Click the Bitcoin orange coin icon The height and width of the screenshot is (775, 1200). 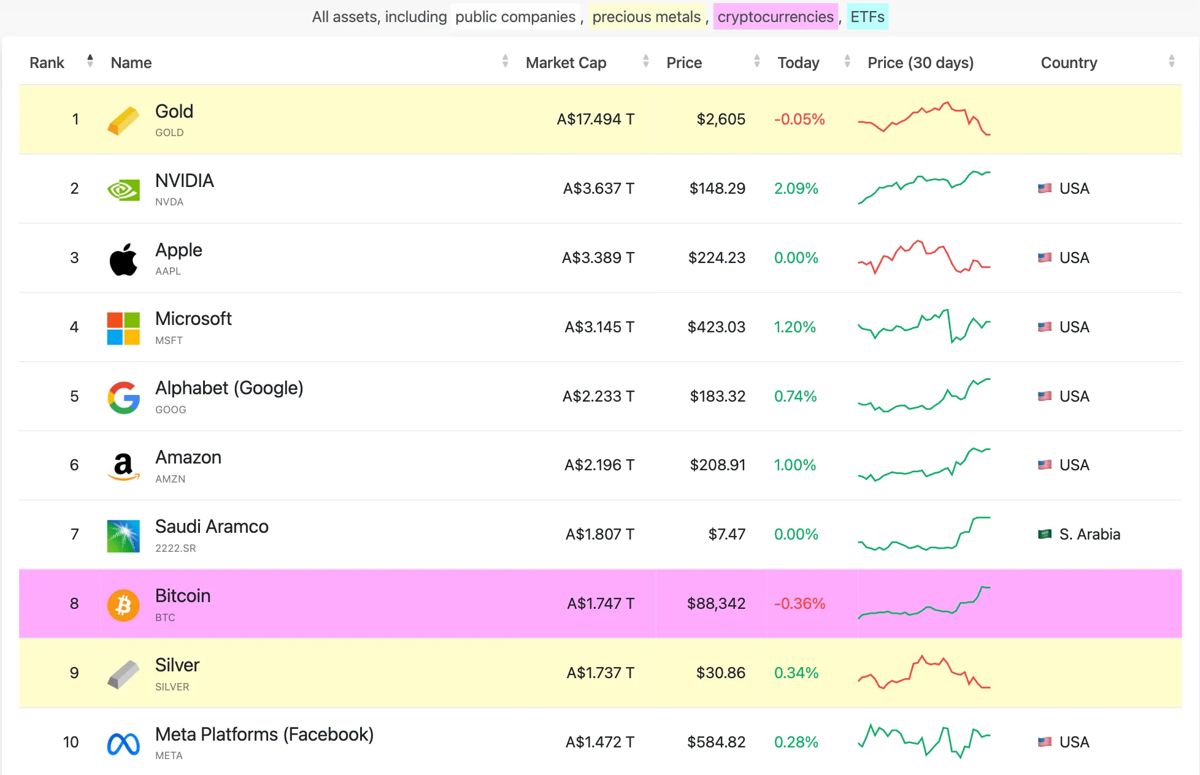pyautogui.click(x=123, y=605)
